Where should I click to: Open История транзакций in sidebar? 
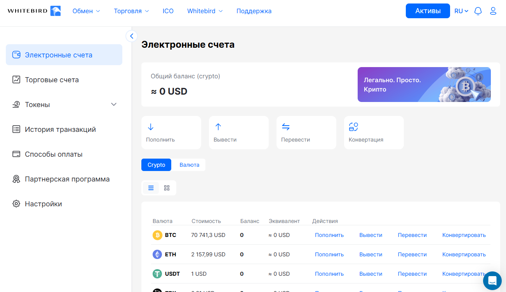tap(60, 130)
